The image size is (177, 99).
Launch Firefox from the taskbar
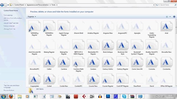(x=11, y=97)
